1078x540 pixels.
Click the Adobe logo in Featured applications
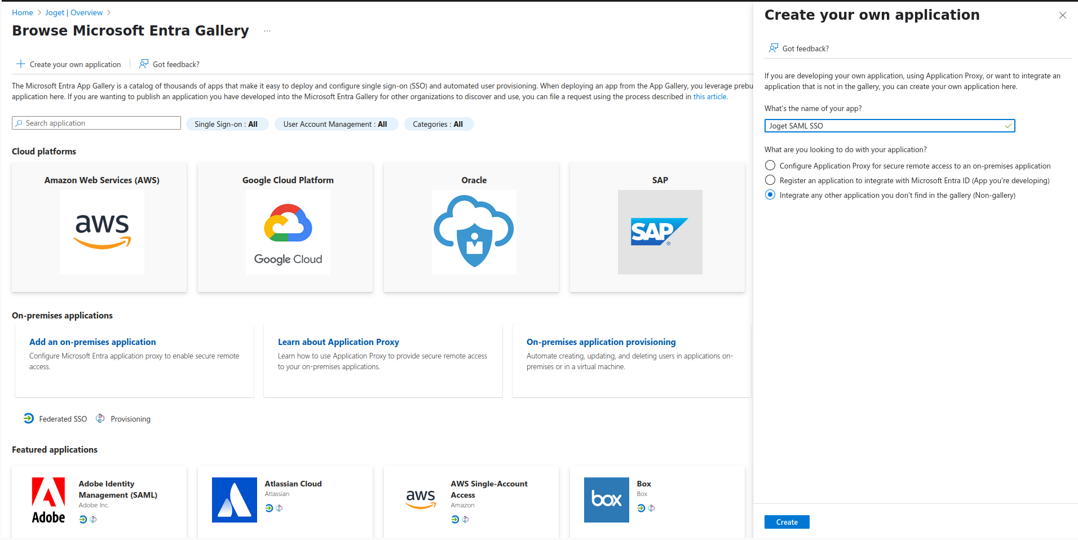click(48, 500)
